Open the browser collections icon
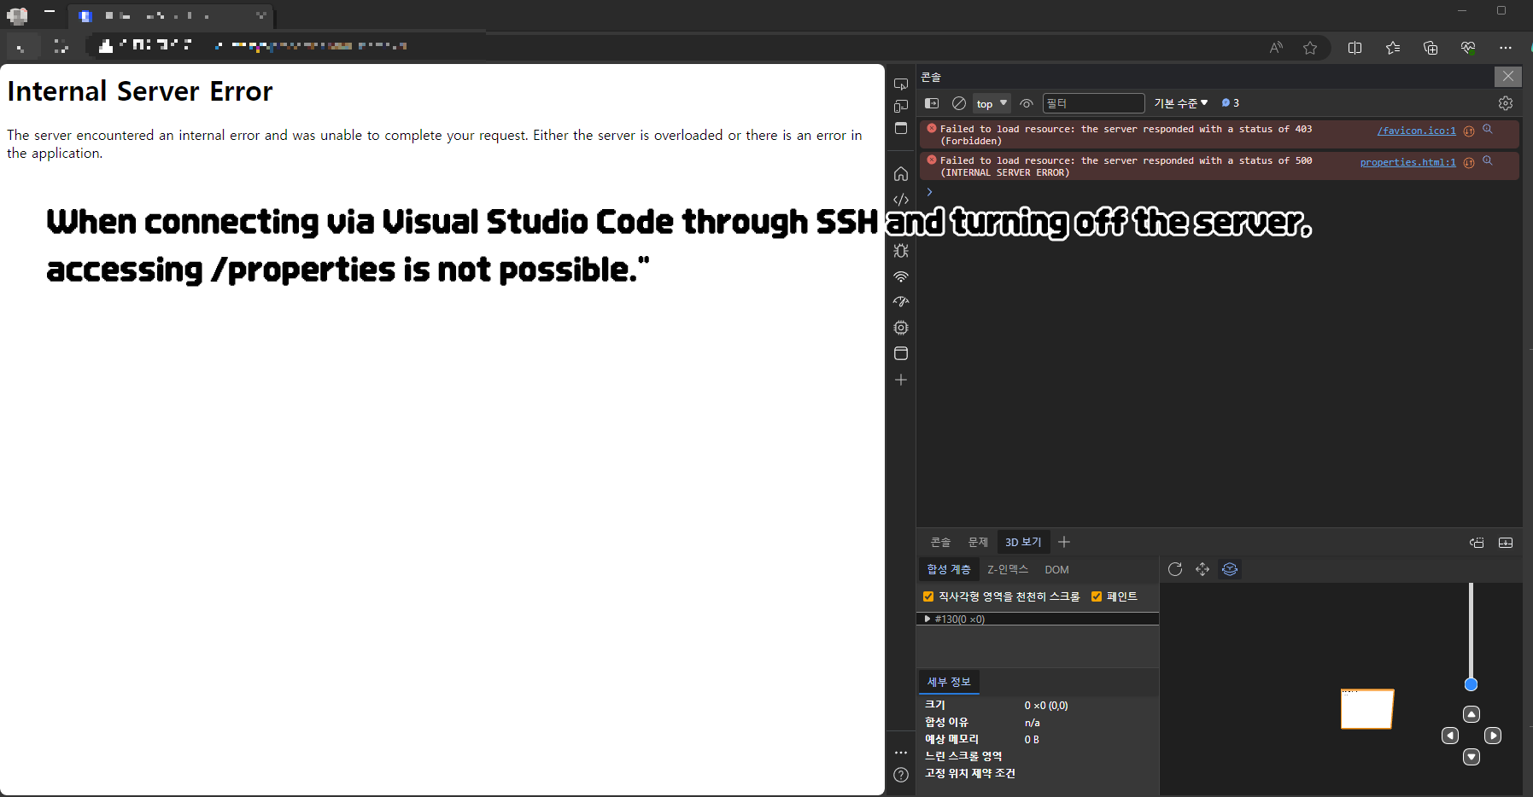This screenshot has height=797, width=1533. click(1431, 48)
